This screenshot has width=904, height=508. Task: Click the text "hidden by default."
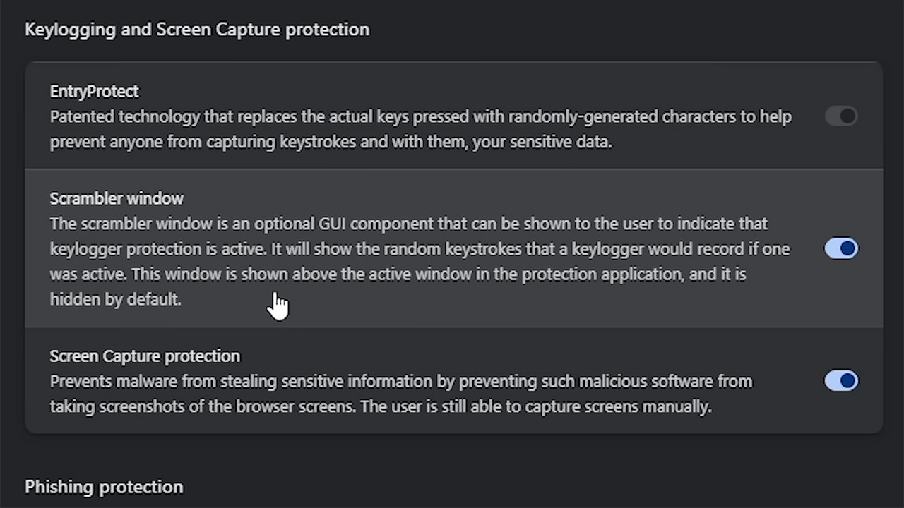(115, 299)
